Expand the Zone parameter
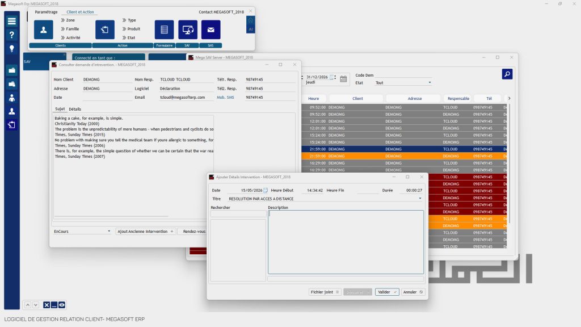The image size is (581, 327). 68,20
